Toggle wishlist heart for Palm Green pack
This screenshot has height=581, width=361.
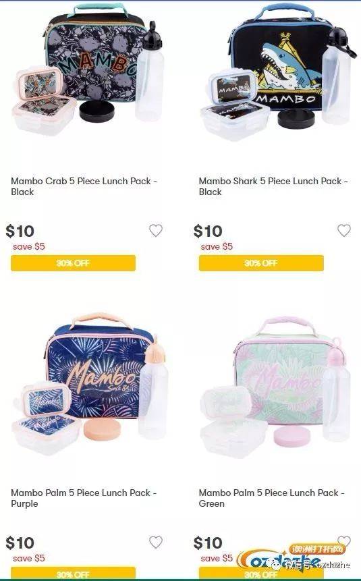click(x=344, y=541)
